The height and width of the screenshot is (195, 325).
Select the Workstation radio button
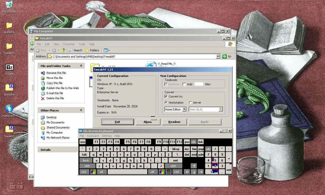pyautogui.click(x=166, y=103)
